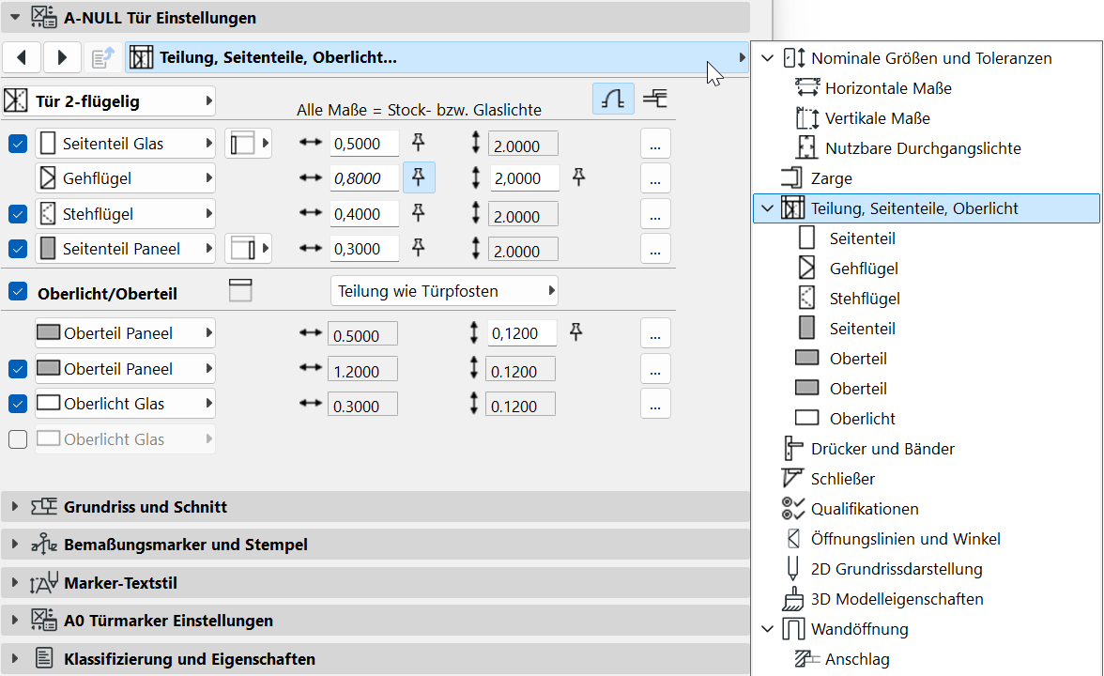Image resolution: width=1104 pixels, height=676 pixels.
Task: Click the ellipsis button in Stehflügel row
Action: [x=655, y=214]
